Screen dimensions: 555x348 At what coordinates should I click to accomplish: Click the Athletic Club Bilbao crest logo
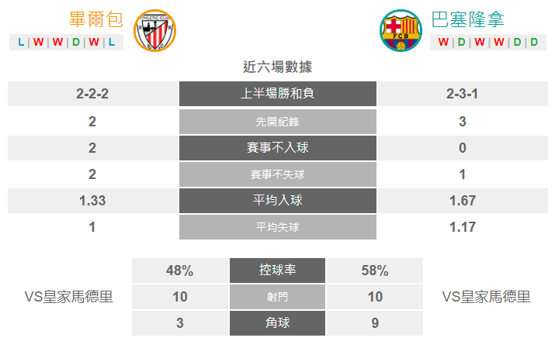point(154,30)
